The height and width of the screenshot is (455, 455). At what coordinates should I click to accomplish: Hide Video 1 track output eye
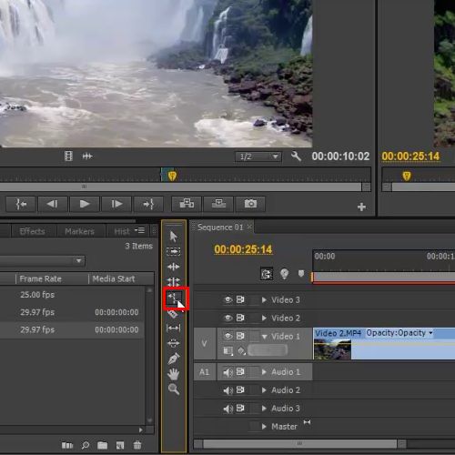pos(227,336)
